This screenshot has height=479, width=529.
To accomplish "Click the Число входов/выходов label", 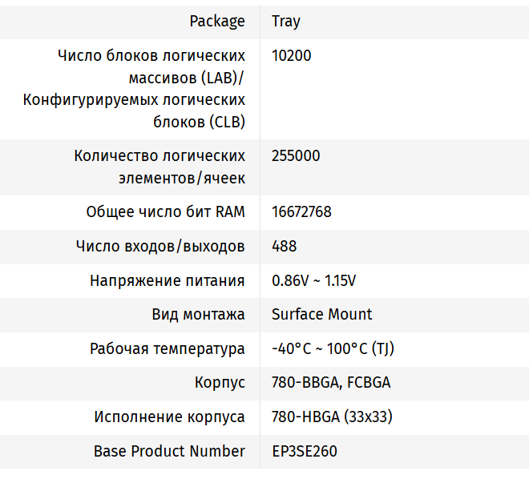I will [x=160, y=247].
